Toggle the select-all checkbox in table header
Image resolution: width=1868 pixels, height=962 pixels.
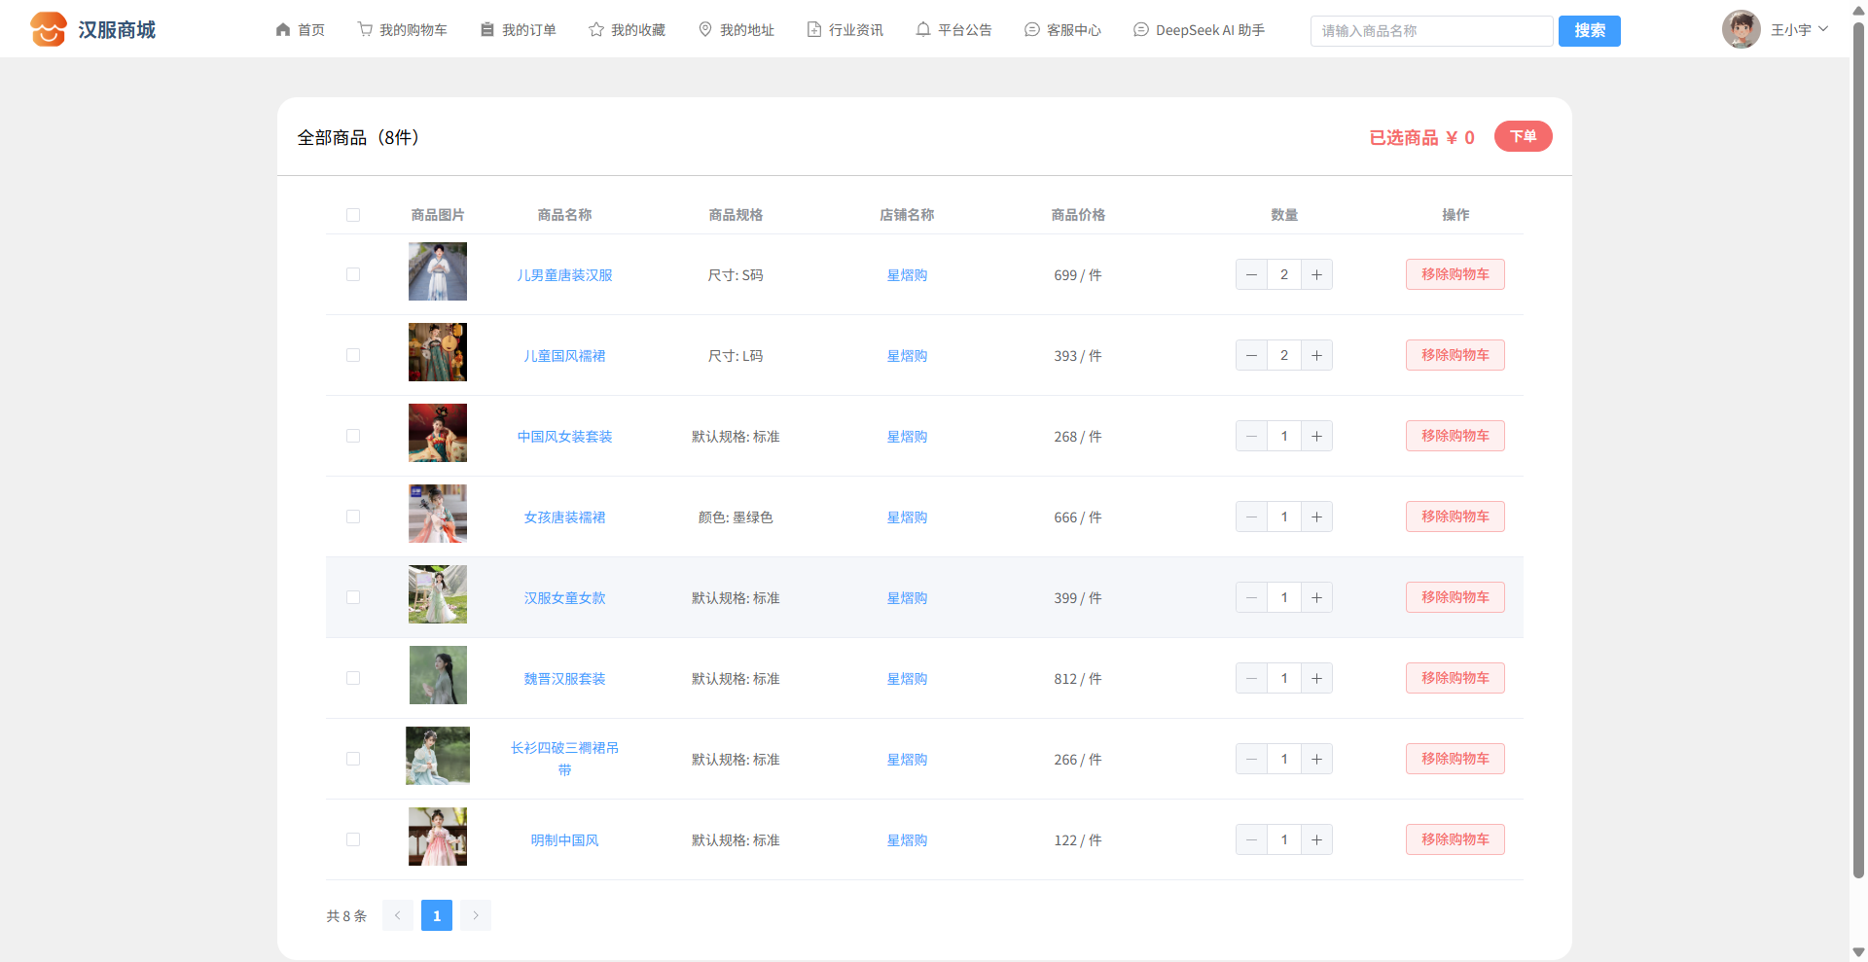tap(353, 215)
